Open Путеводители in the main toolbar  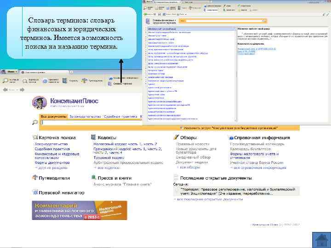[x=92, y=80]
